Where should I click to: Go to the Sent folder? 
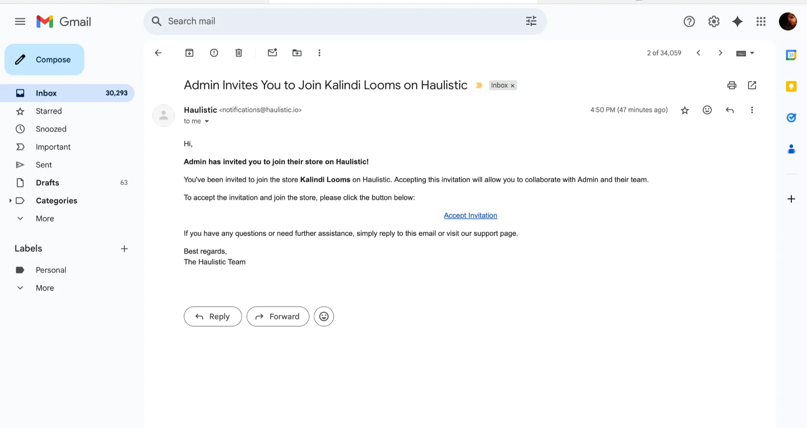(44, 165)
